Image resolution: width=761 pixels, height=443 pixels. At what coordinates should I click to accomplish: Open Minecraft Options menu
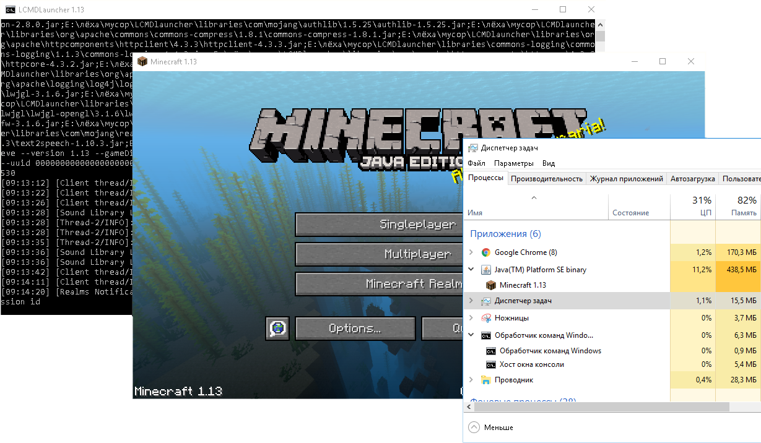pos(355,329)
